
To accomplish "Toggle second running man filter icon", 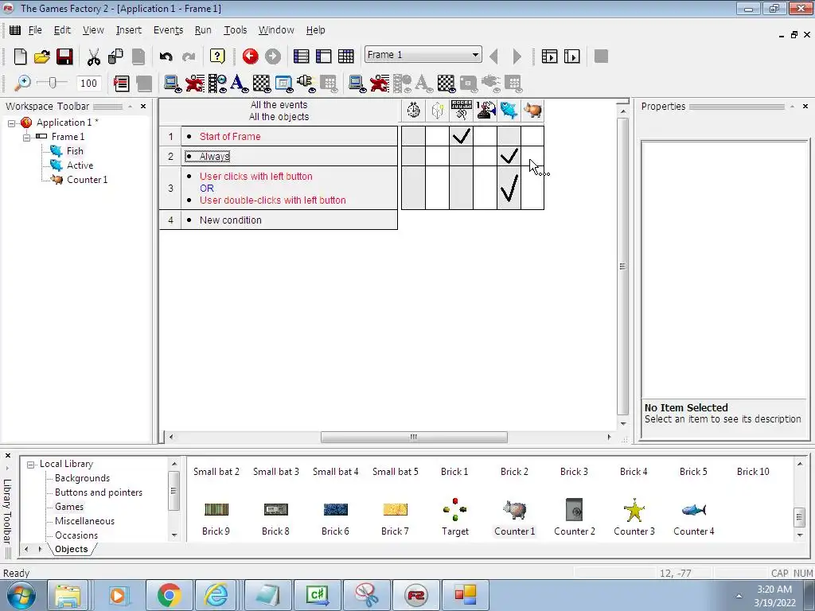I will (x=380, y=83).
